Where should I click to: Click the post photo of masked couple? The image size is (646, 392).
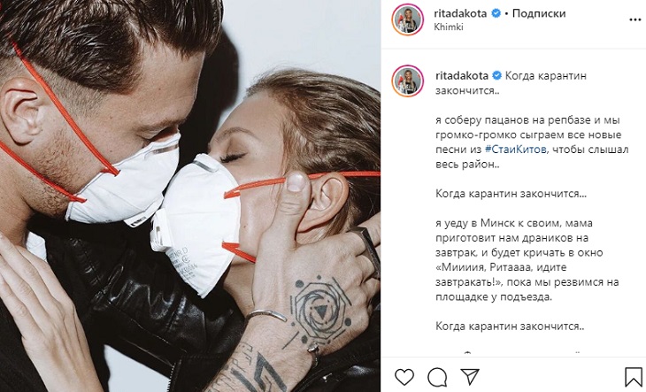click(x=190, y=196)
